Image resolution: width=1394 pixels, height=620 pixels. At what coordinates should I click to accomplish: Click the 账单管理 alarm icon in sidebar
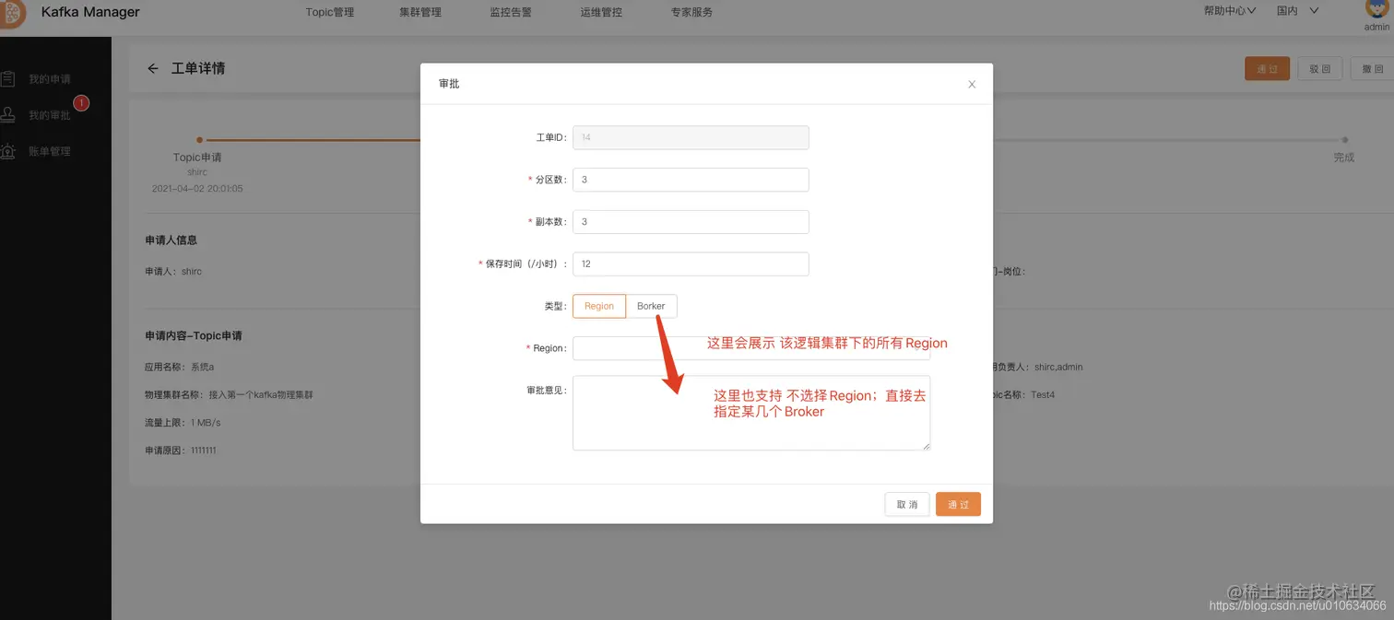point(10,150)
